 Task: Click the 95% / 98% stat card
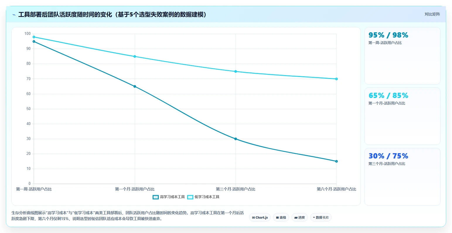tap(402, 56)
